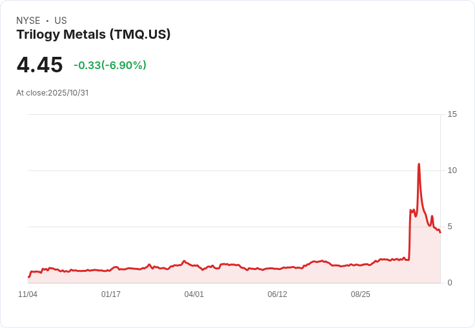Image resolution: width=475 pixels, height=328 pixels.
Task: Click the 04/01 x-axis date label
Action: coord(194,294)
